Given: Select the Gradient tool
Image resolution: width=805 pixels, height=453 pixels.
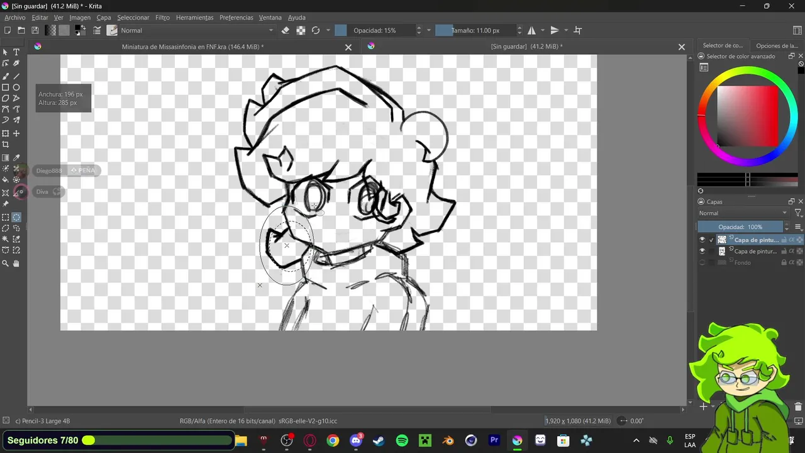Looking at the screenshot, I should click(x=6, y=158).
